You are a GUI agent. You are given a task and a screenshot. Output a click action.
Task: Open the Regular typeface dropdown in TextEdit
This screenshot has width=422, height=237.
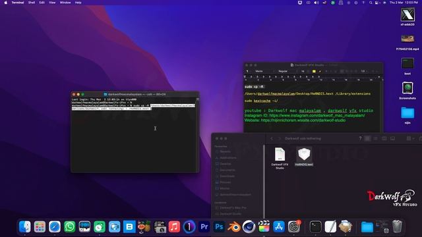coord(287,71)
